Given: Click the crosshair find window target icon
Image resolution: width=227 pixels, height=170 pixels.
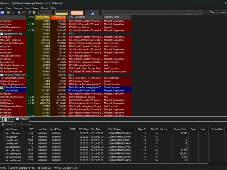Looking at the screenshot, I should click(x=34, y=12).
